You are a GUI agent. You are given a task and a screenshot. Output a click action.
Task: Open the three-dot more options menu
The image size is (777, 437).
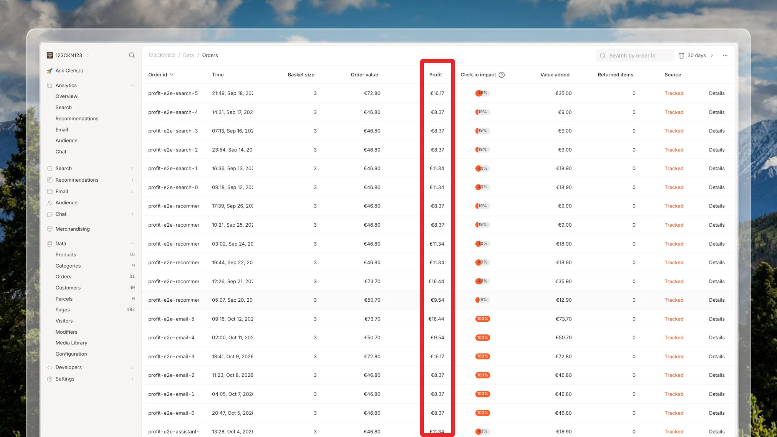tap(725, 56)
